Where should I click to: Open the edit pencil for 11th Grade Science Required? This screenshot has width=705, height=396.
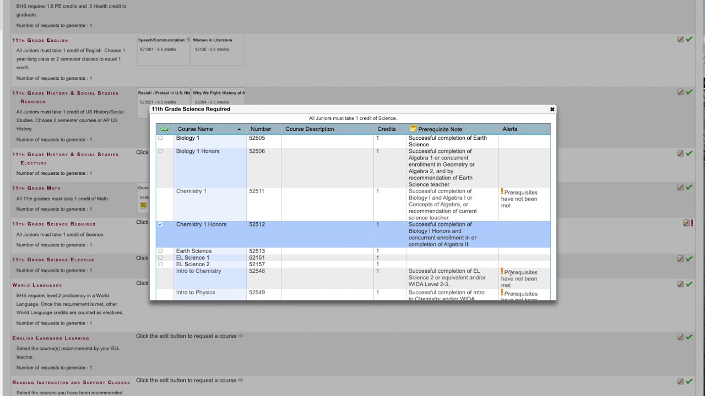pyautogui.click(x=686, y=223)
